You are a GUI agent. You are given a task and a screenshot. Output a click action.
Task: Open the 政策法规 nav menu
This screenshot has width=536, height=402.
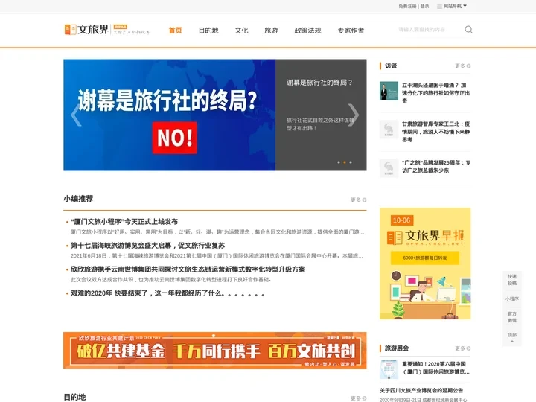click(x=307, y=31)
